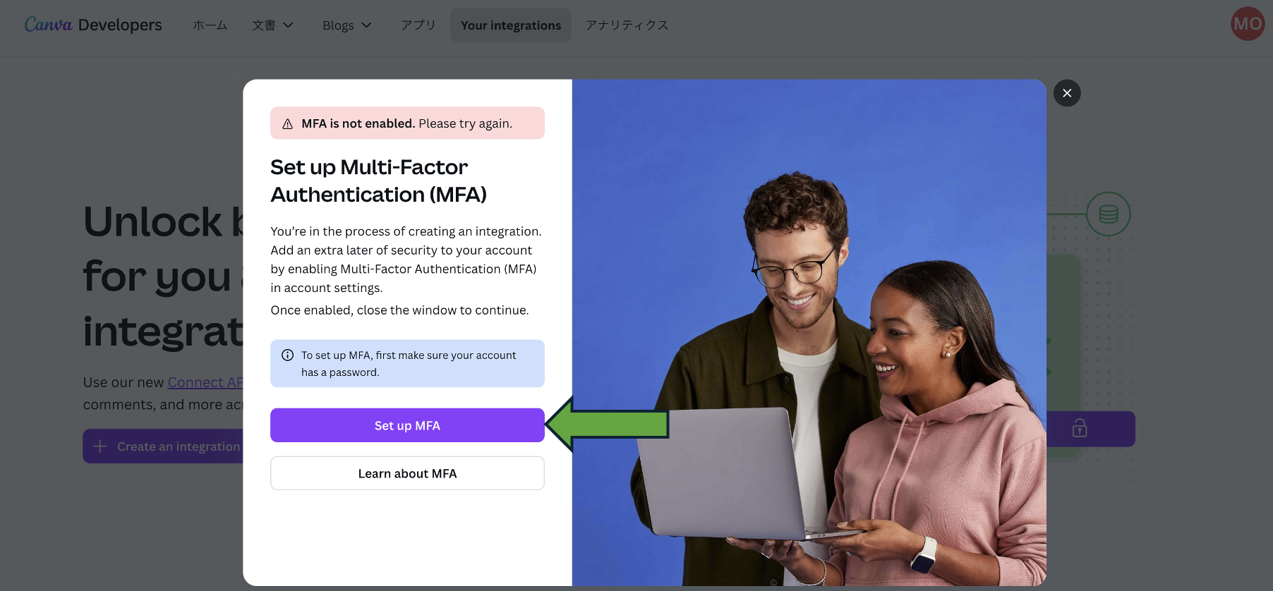Screen dimensions: 1273x591
Task: Click the photo of two people with laptop
Action: point(809,333)
